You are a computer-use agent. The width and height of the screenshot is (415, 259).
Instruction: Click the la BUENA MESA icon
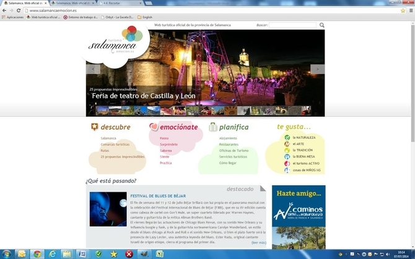coord(287,157)
